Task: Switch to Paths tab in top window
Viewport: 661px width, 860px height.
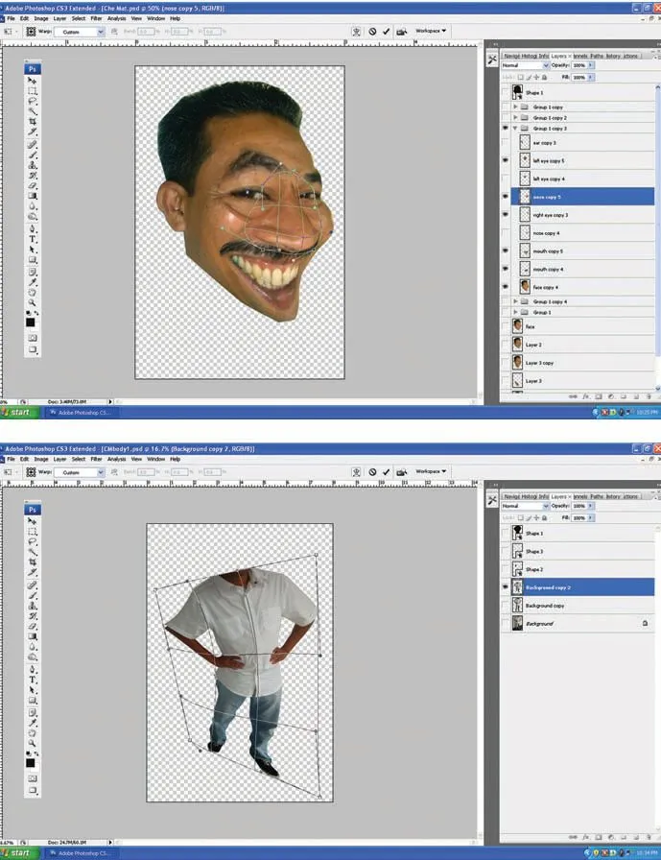Action: tap(597, 56)
